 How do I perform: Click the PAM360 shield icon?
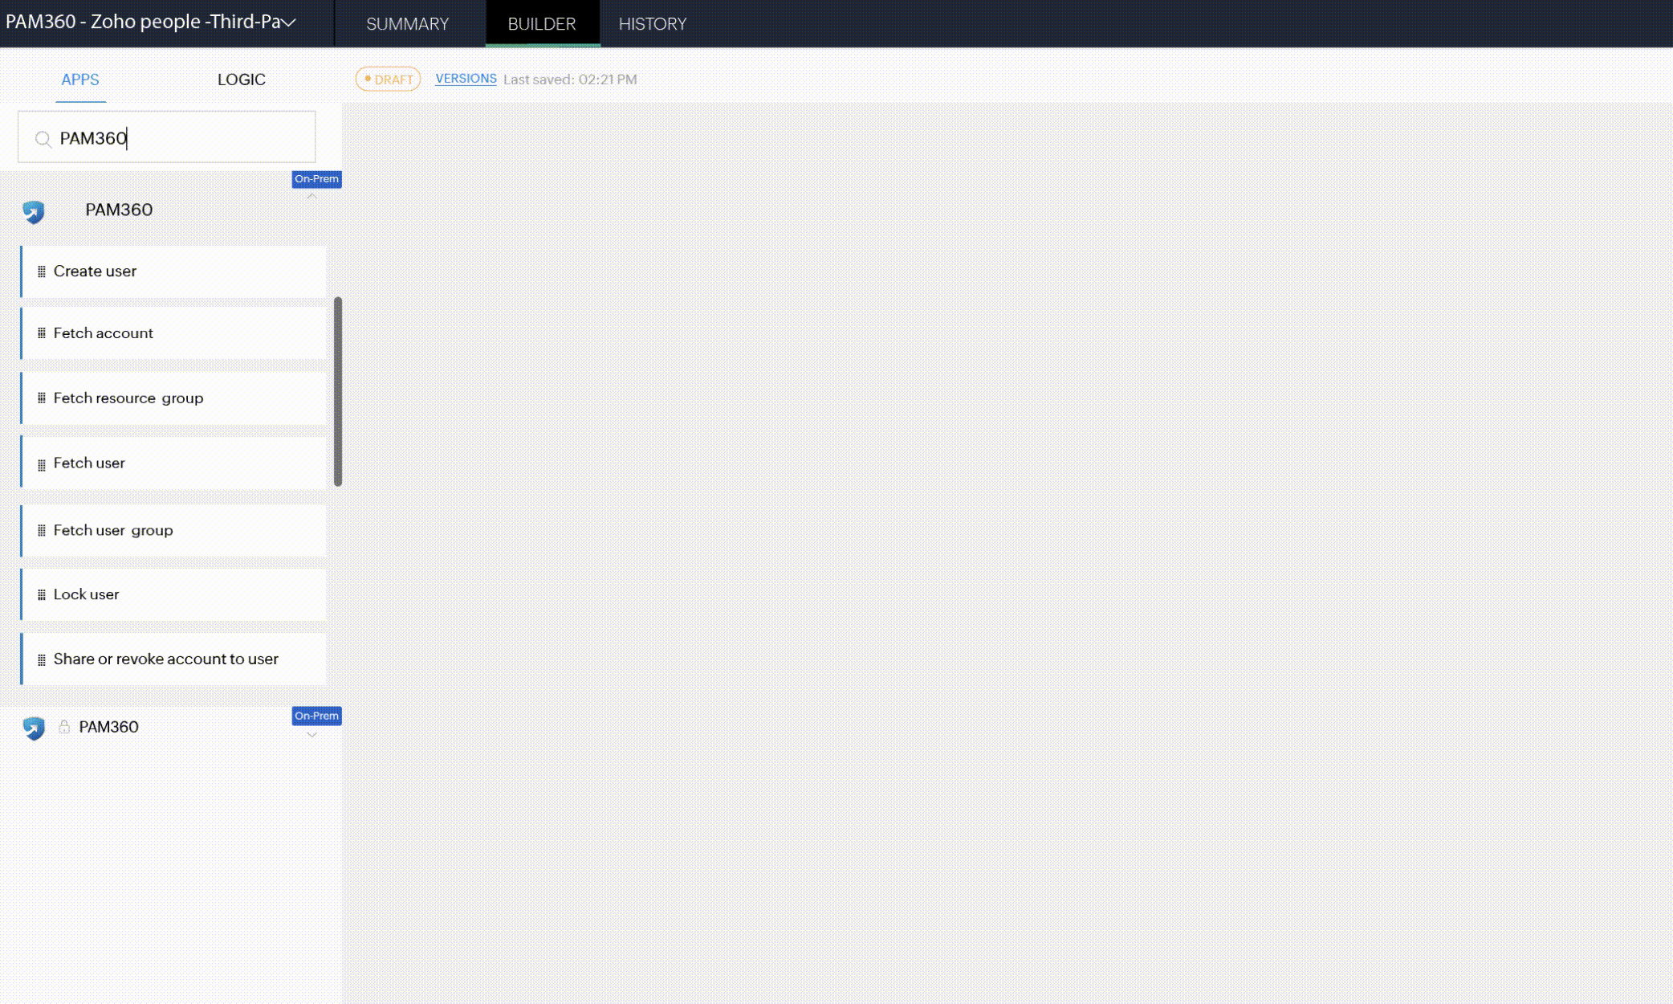click(x=32, y=210)
